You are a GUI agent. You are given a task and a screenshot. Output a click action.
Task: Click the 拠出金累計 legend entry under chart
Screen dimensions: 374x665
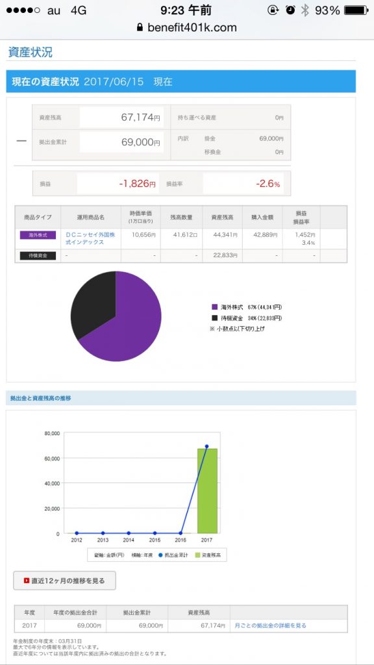click(x=173, y=555)
